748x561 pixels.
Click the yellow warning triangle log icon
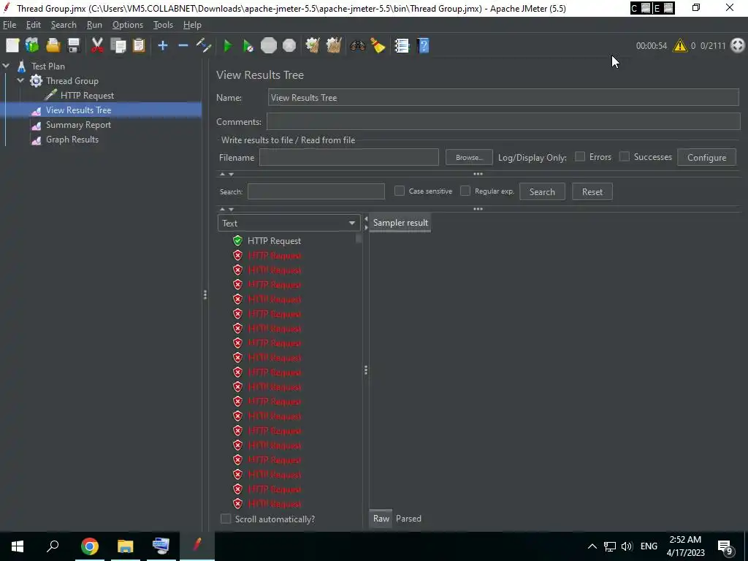(x=680, y=46)
